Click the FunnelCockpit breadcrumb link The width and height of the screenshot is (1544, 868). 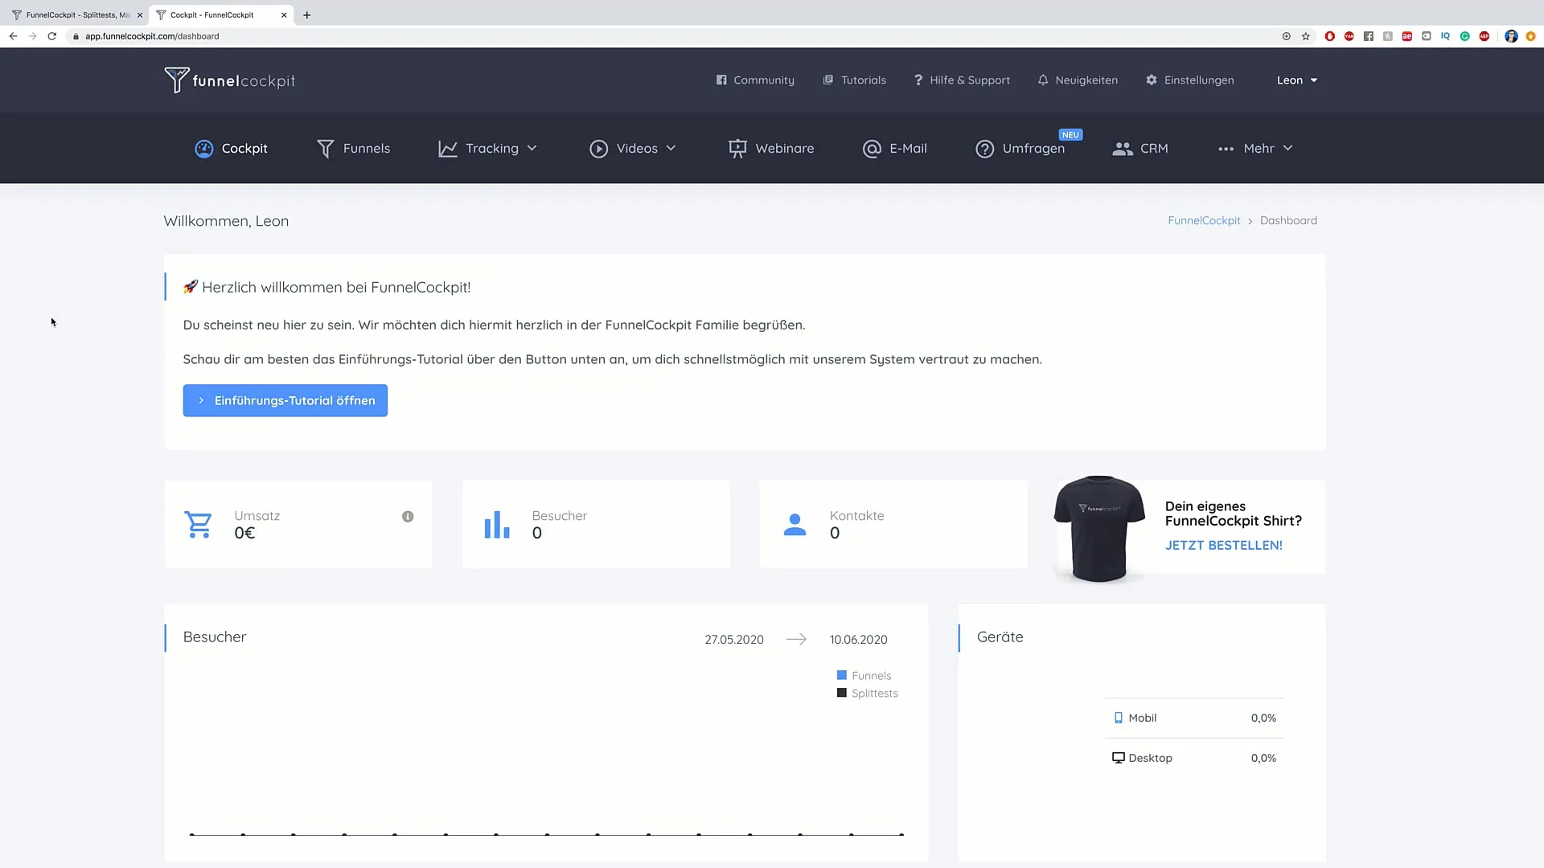tap(1204, 220)
